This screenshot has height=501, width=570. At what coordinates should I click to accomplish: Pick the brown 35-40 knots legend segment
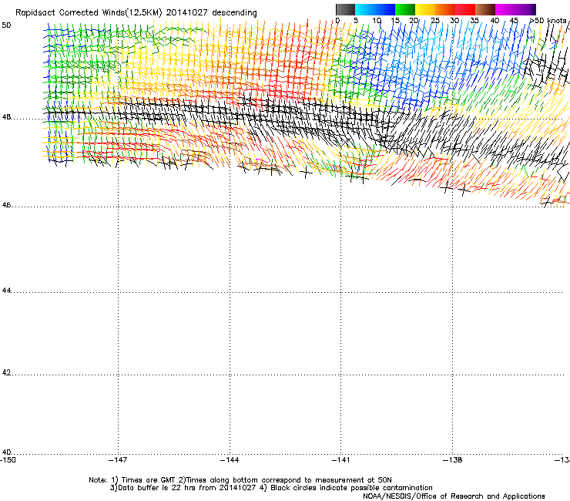485,9
